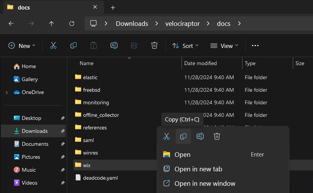Click the This PC monitor icon in the address bar
313x193 pixels.
point(93,24)
